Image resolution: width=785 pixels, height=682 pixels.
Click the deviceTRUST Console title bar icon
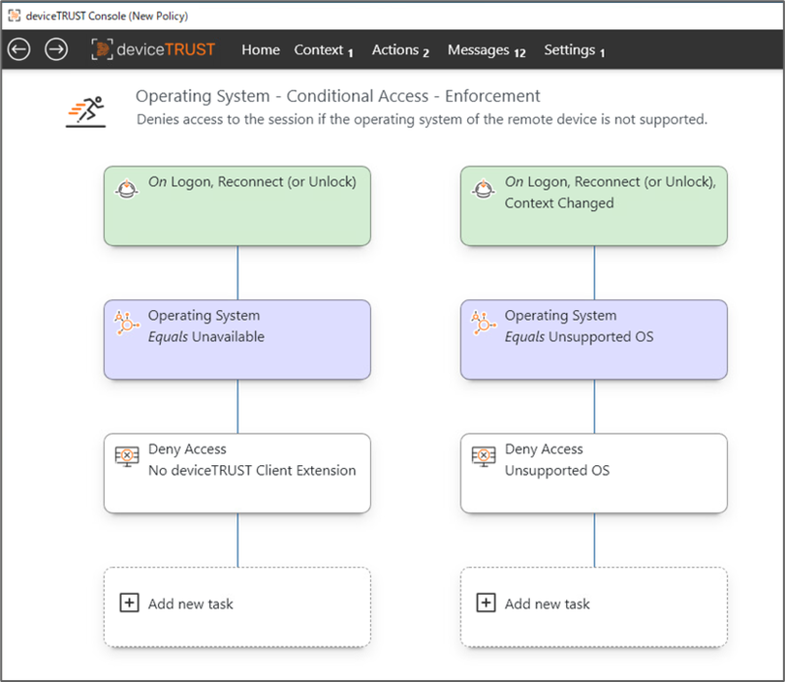coord(15,16)
